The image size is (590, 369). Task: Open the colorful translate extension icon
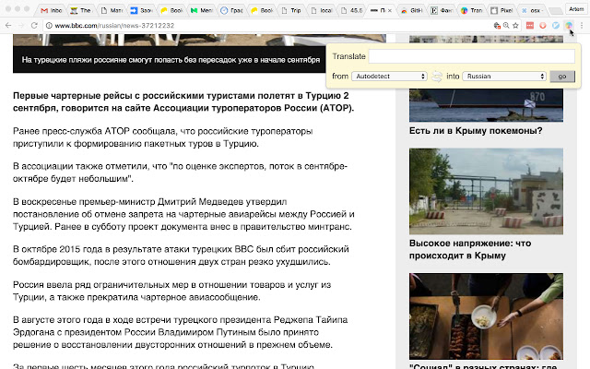click(x=569, y=27)
